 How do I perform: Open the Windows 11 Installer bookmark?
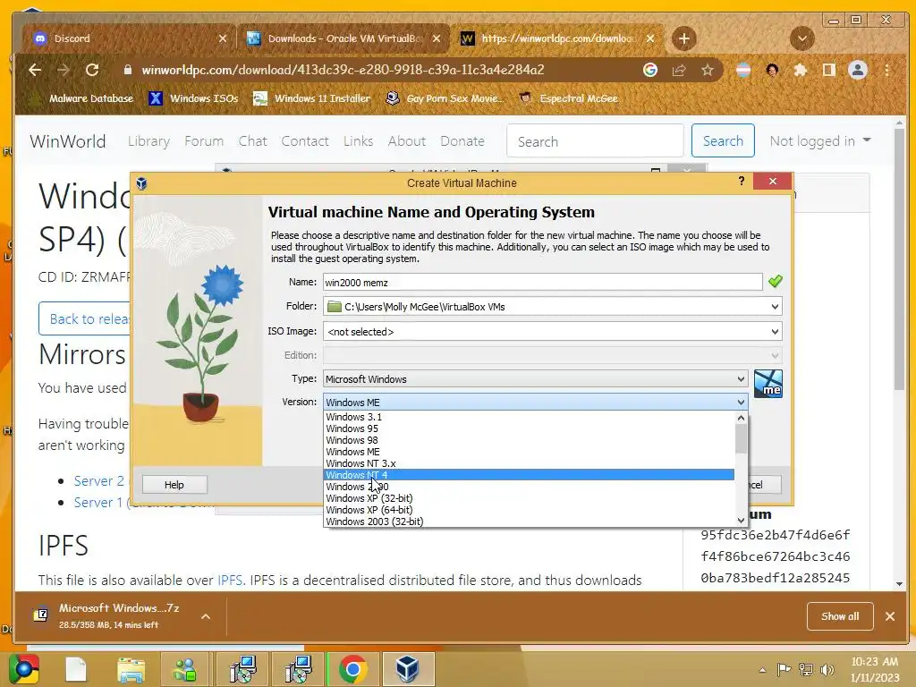[x=312, y=98]
